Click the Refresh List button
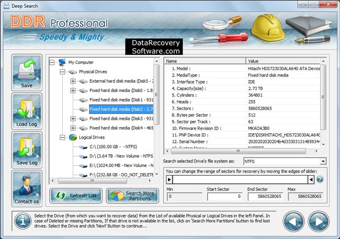The width and height of the screenshot is (340, 239). [76, 196]
